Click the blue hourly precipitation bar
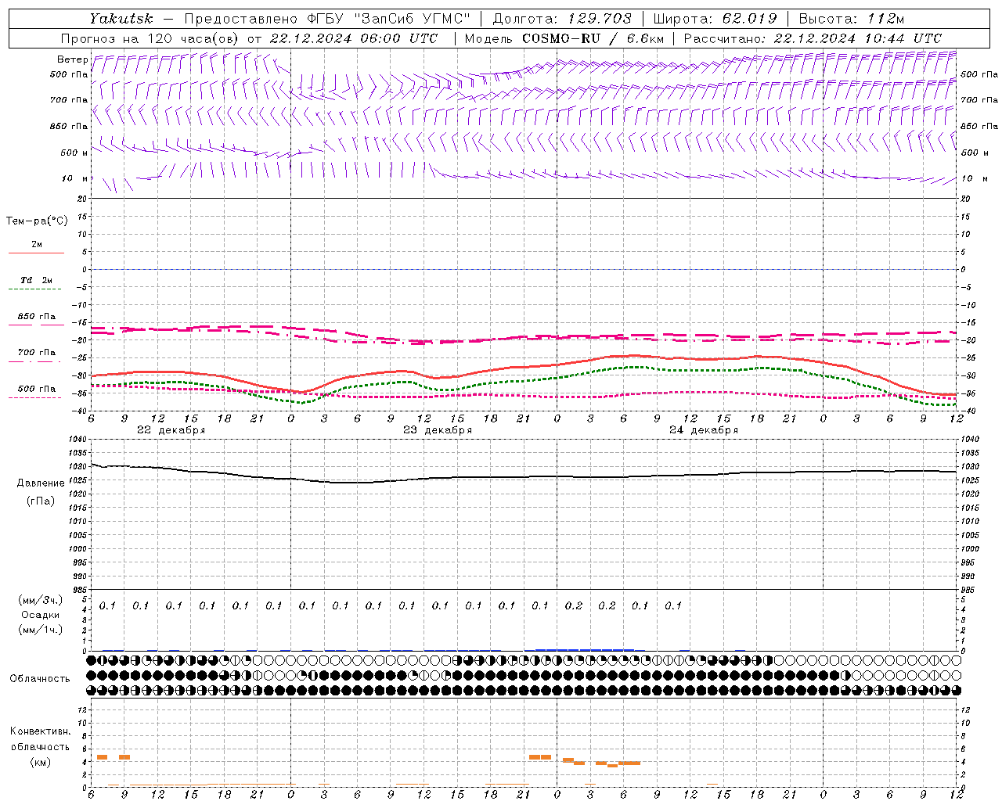This screenshot has height=801, width=1002. pyautogui.click(x=584, y=649)
